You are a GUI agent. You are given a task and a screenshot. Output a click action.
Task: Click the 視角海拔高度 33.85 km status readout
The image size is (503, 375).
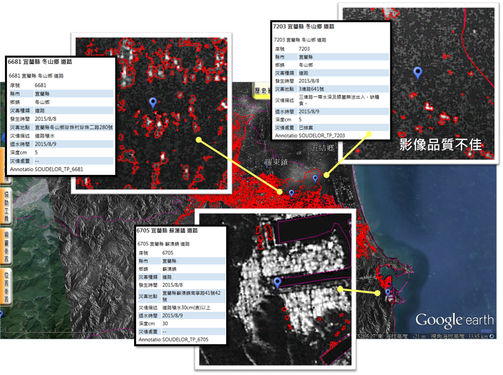tap(459, 336)
